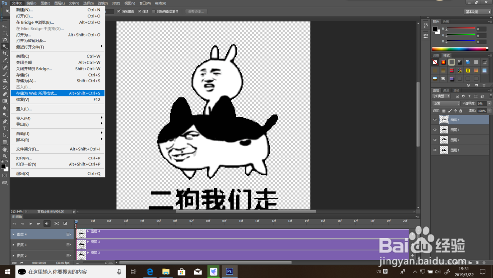Image resolution: width=493 pixels, height=278 pixels.
Task: Select the Zoom tool
Action: pyautogui.click(x=5, y=156)
